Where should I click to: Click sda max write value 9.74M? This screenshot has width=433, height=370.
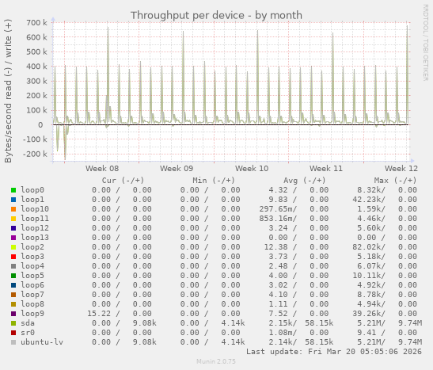tap(410, 323)
